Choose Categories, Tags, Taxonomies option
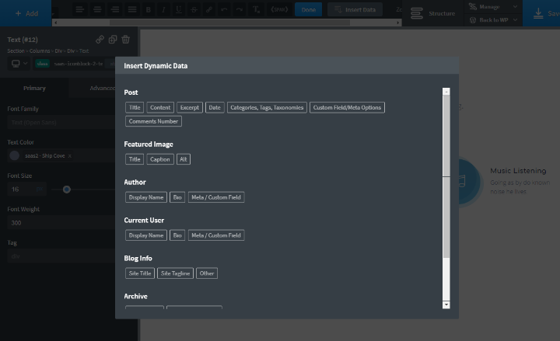This screenshot has height=341, width=560. pyautogui.click(x=267, y=107)
